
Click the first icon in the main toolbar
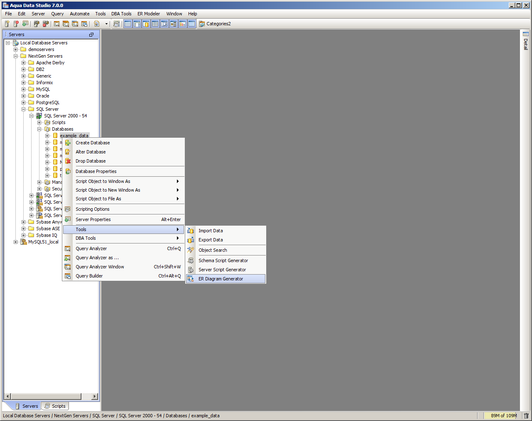(x=7, y=24)
